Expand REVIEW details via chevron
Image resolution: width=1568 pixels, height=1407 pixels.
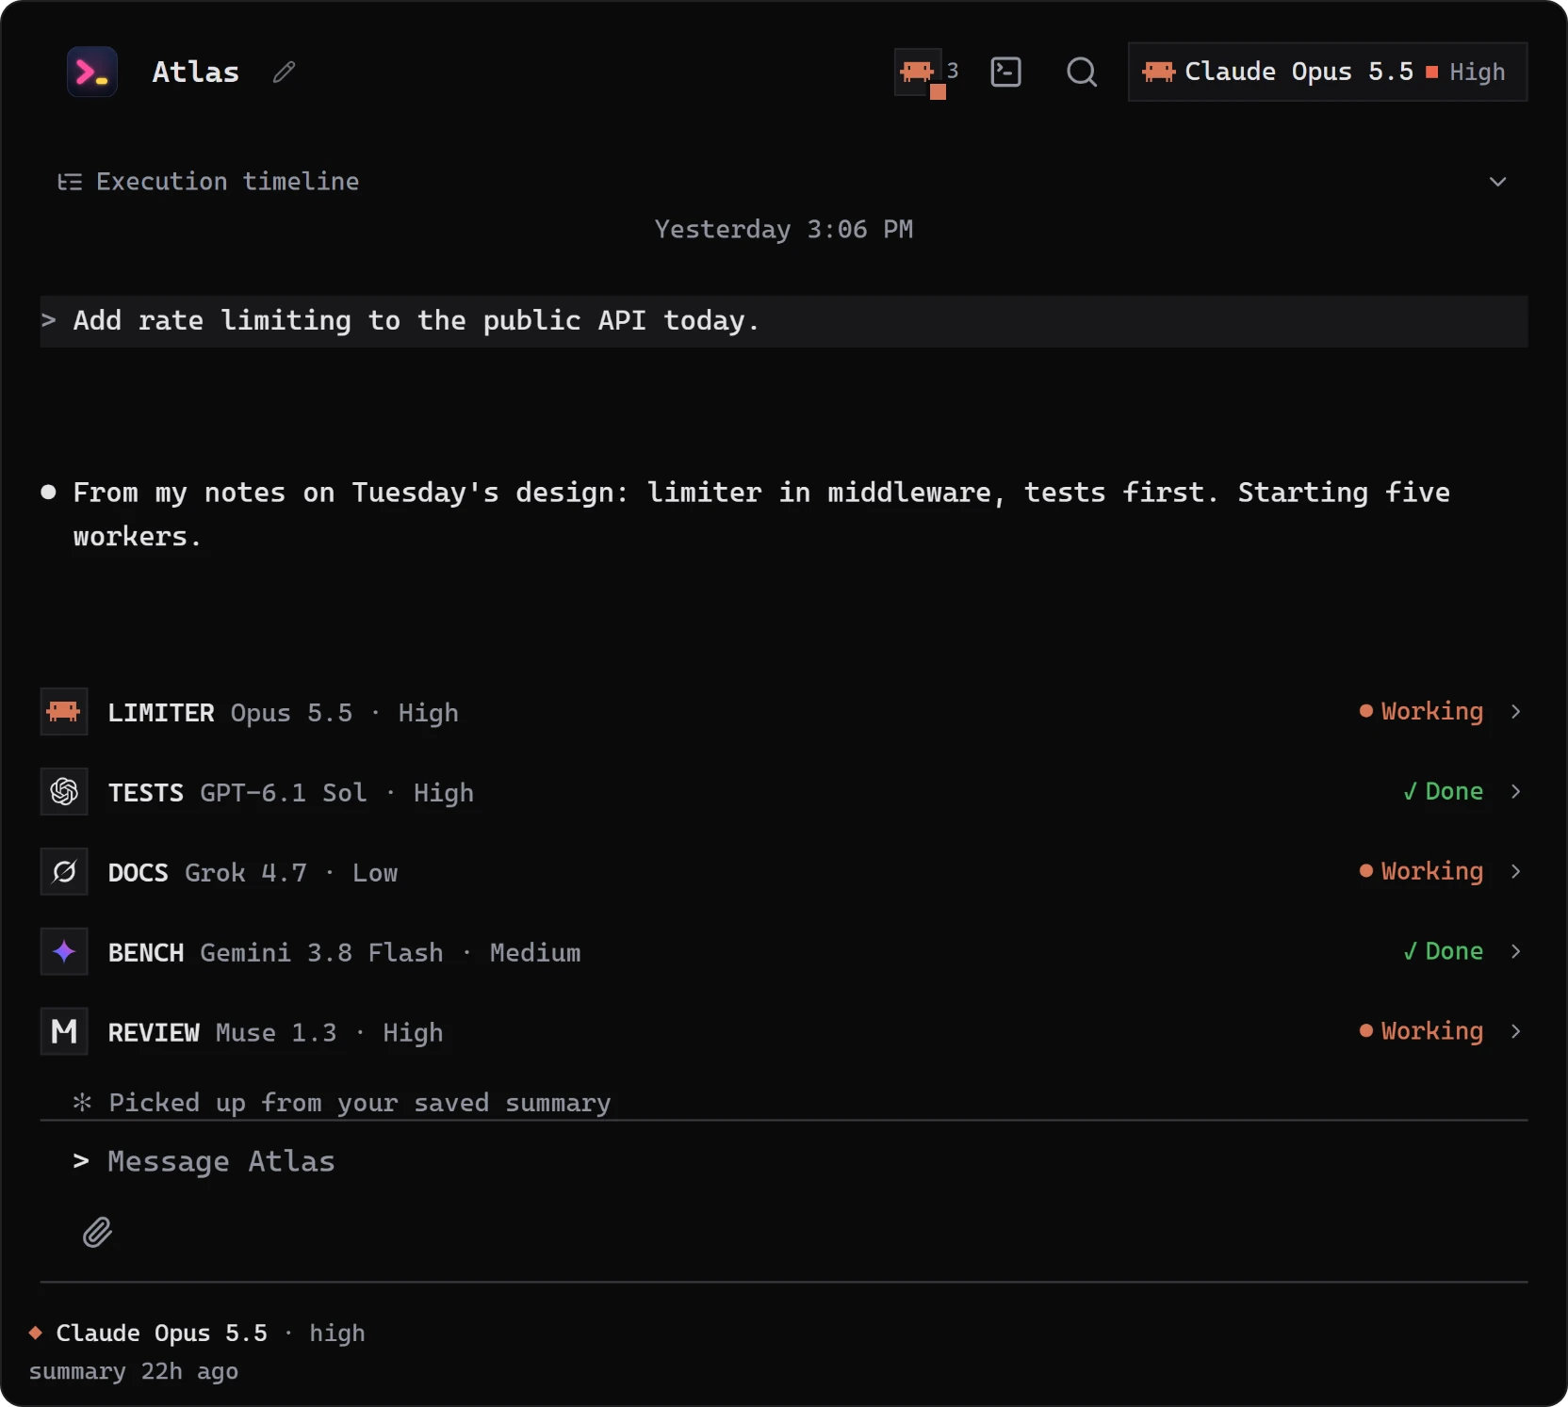click(1515, 1032)
